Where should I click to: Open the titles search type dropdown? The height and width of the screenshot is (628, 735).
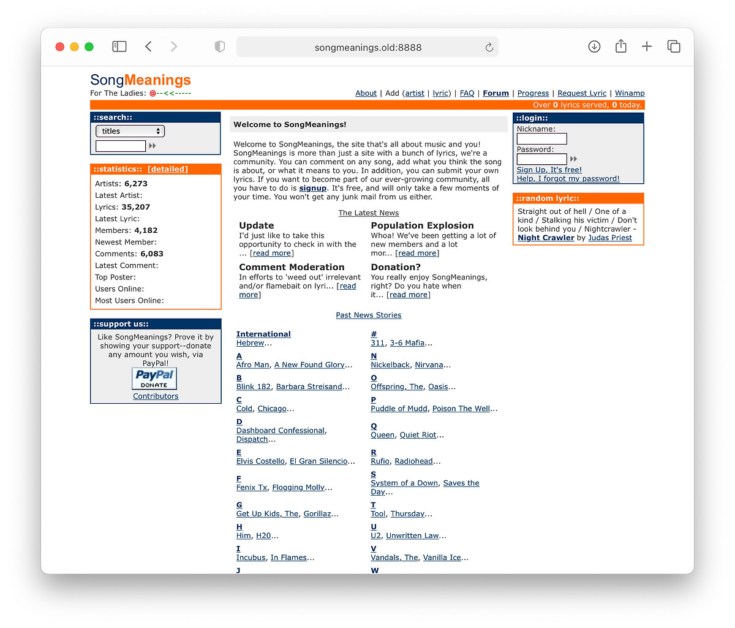[x=130, y=131]
